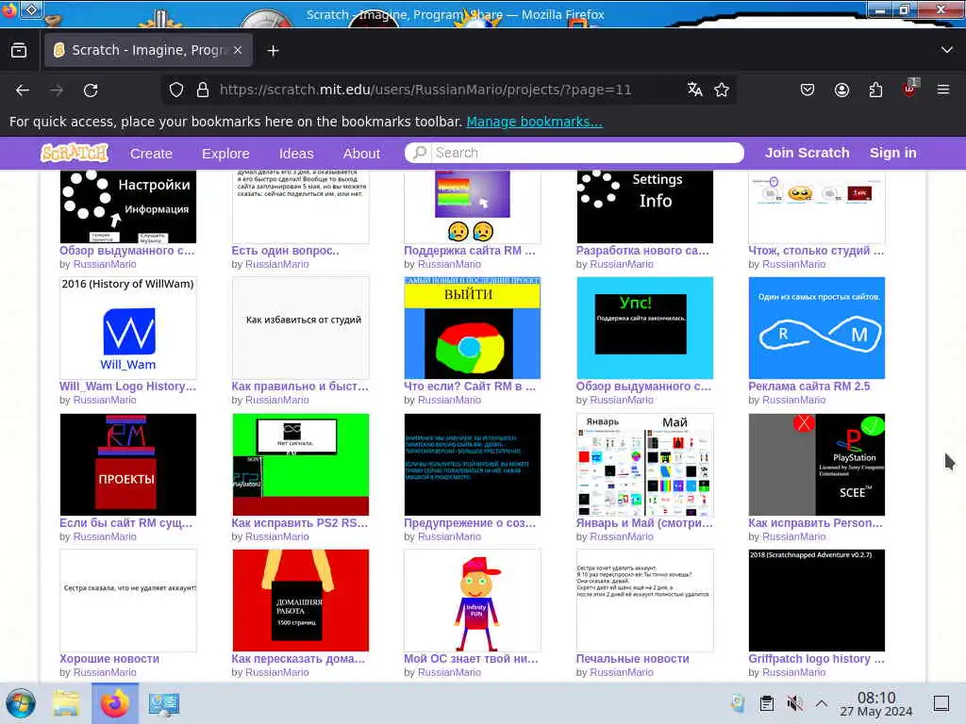Open project title Как пересказать дома...
This screenshot has height=724, width=966.
pos(298,659)
